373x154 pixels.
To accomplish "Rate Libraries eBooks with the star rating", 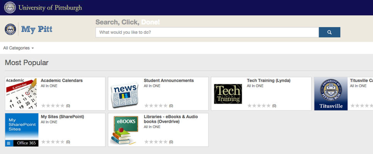I will click(x=156, y=142).
